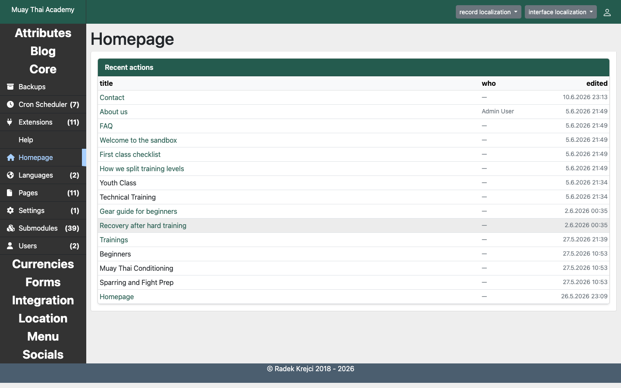The image size is (621, 388).
Task: Expand the Location sidebar section
Action: pos(43,318)
